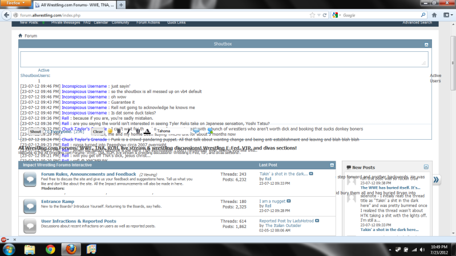Click the Shout button
The image size is (456, 256).
(x=35, y=132)
